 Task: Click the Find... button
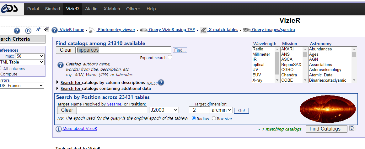click(x=180, y=50)
